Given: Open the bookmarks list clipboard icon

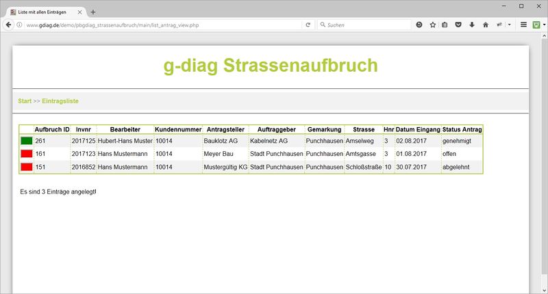Looking at the screenshot, I should point(445,25).
